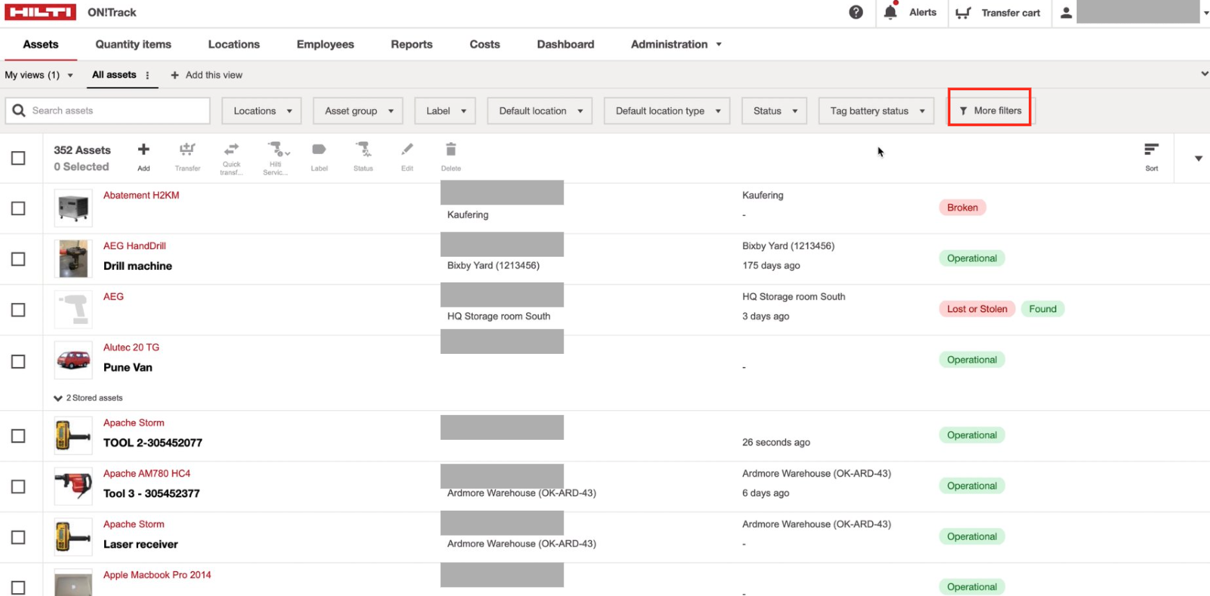The height and width of the screenshot is (596, 1210).
Task: Open the Alerts bell icon
Action: tap(891, 12)
